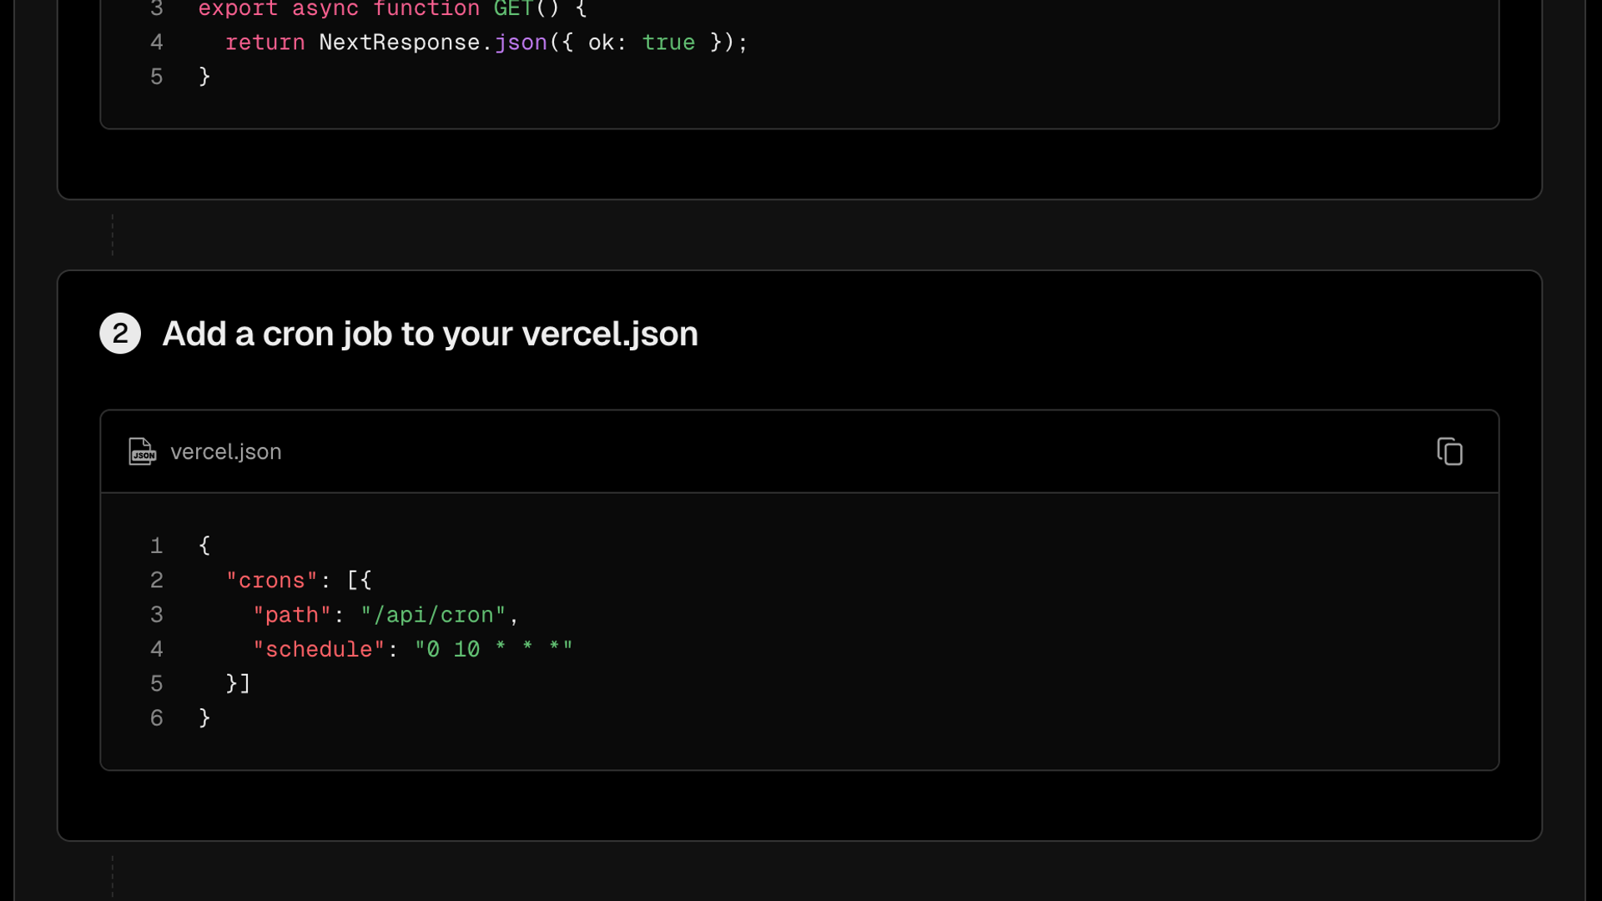Screen dimensions: 1602x901
Task: Click the 'return' keyword in the route code
Action: (x=265, y=43)
